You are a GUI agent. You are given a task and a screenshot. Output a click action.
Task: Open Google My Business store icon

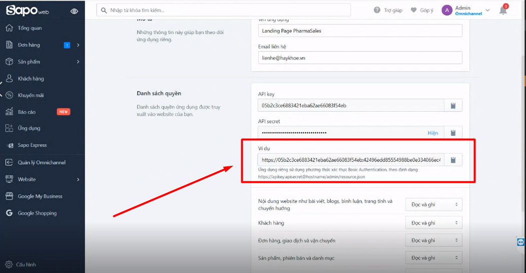pos(10,196)
